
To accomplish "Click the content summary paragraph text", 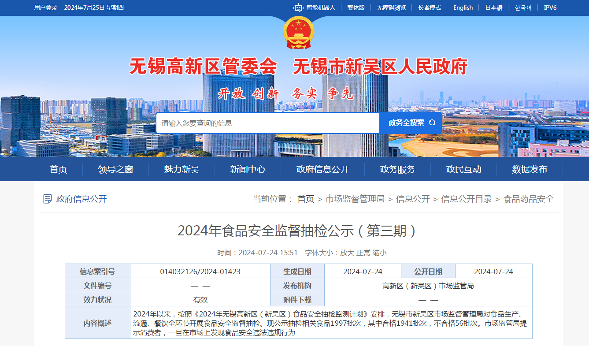I will click(330, 323).
